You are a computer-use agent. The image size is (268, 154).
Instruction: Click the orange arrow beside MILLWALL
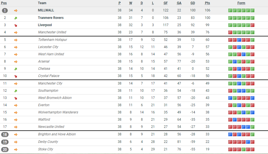(x=16, y=11)
